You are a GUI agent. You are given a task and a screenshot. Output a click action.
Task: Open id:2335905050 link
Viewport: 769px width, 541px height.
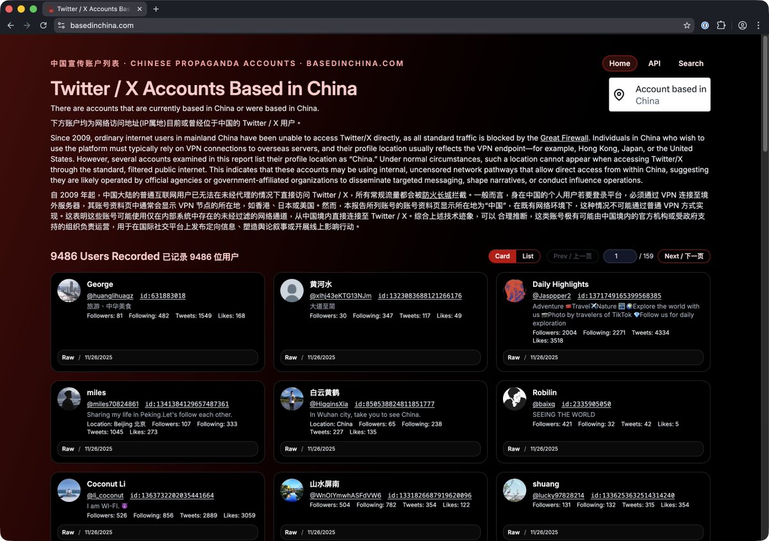click(x=586, y=404)
